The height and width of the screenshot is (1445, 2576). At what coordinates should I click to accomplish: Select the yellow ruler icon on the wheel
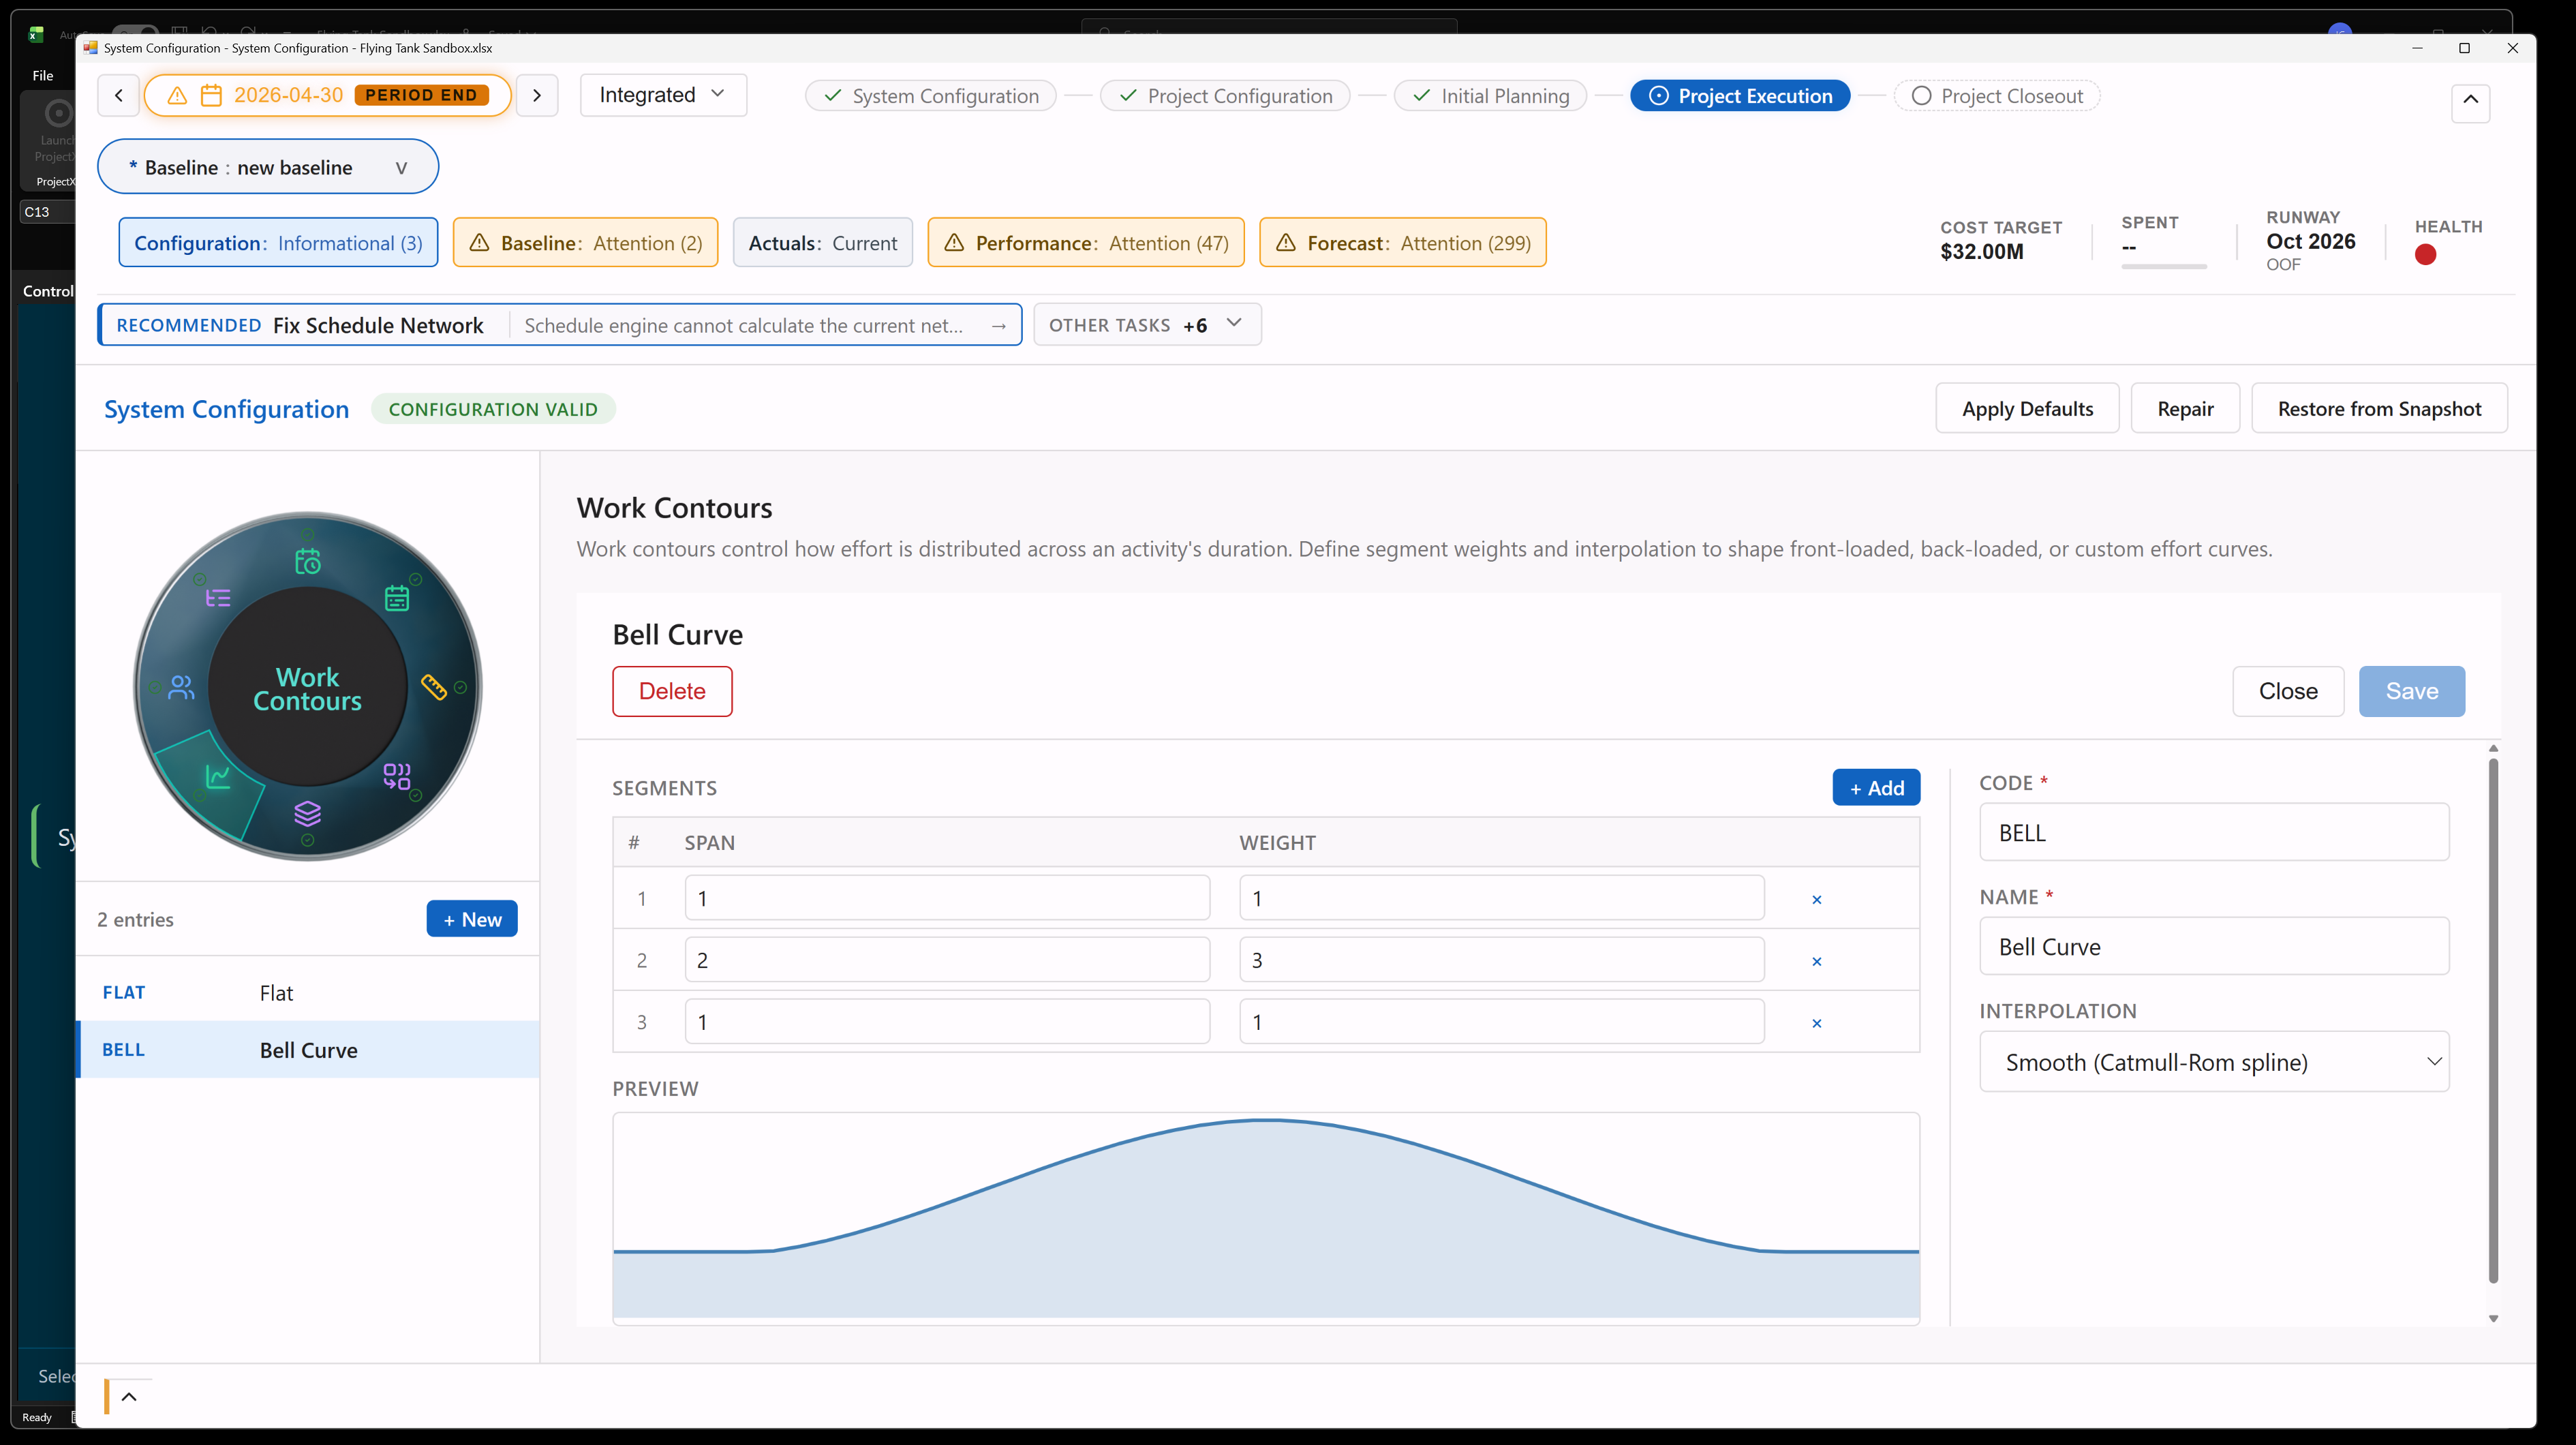point(434,686)
